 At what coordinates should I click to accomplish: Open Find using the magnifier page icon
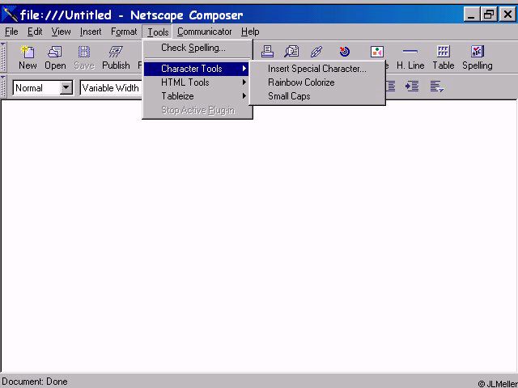coord(291,52)
